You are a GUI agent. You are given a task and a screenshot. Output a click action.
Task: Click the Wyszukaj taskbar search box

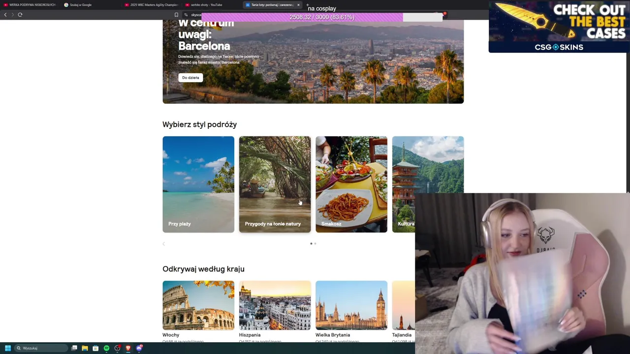[x=41, y=348]
